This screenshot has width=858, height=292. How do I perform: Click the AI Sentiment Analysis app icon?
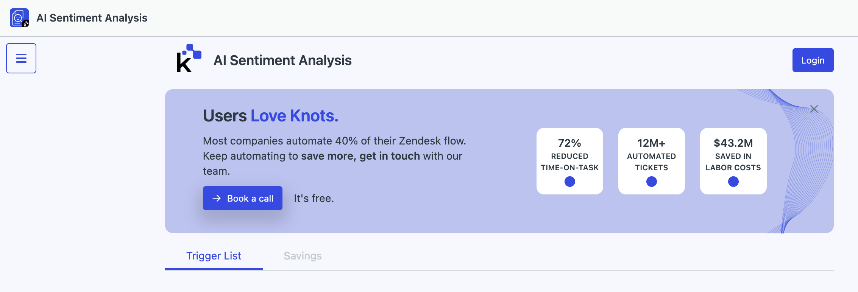point(19,18)
